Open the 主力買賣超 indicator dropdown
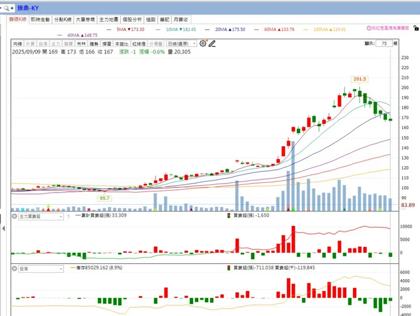The height and width of the screenshot is (316, 420). tap(41, 217)
